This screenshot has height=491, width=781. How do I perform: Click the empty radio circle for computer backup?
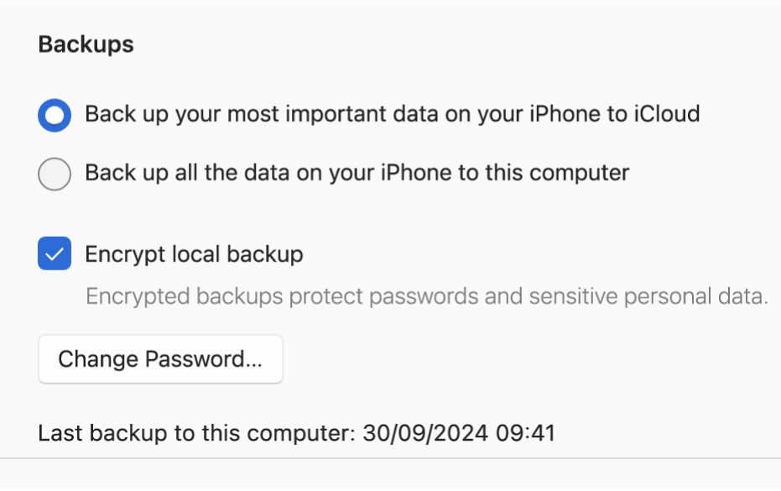pos(54,173)
